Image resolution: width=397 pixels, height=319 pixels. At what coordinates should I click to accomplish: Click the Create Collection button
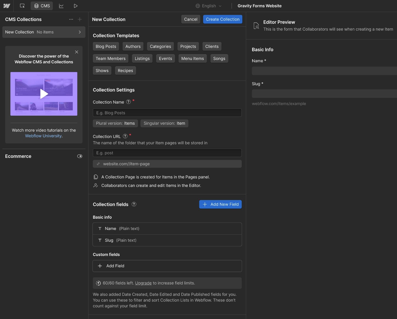(x=223, y=19)
